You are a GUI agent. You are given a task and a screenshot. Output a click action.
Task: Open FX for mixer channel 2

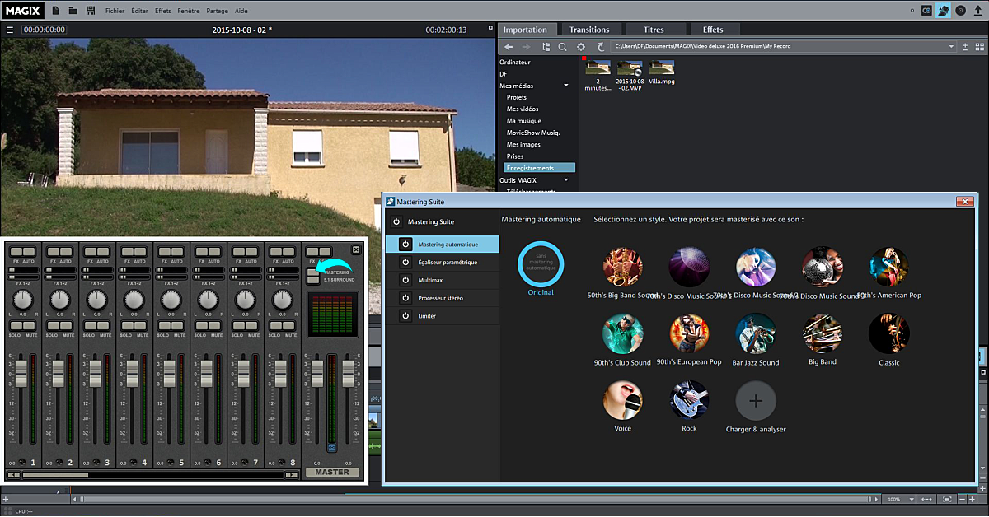click(x=53, y=251)
